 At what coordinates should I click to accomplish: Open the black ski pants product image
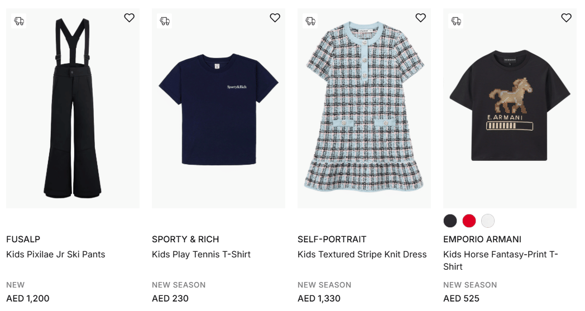73,112
